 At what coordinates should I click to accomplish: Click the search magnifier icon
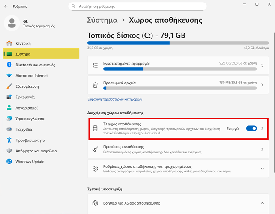(73, 6)
